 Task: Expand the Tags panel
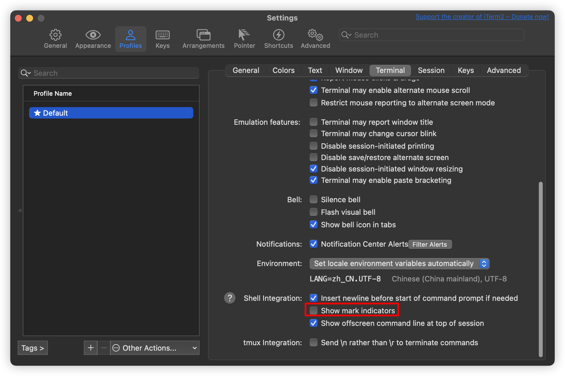pyautogui.click(x=32, y=348)
